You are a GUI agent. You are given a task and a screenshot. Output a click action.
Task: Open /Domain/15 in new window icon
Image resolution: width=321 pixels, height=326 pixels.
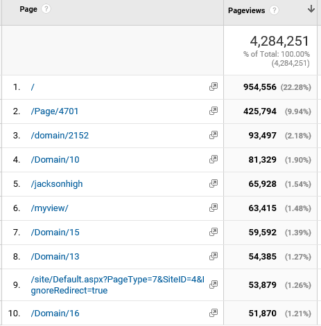coord(214,232)
